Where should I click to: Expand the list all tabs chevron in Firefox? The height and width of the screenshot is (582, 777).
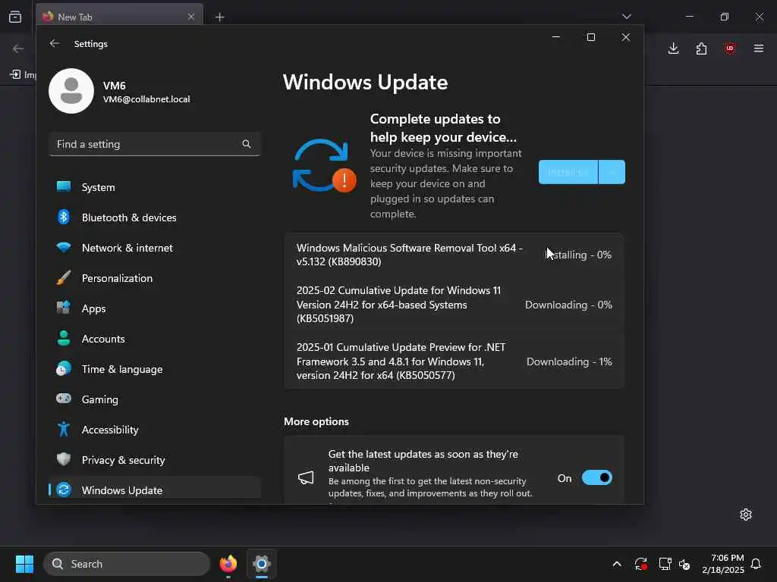pyautogui.click(x=626, y=17)
